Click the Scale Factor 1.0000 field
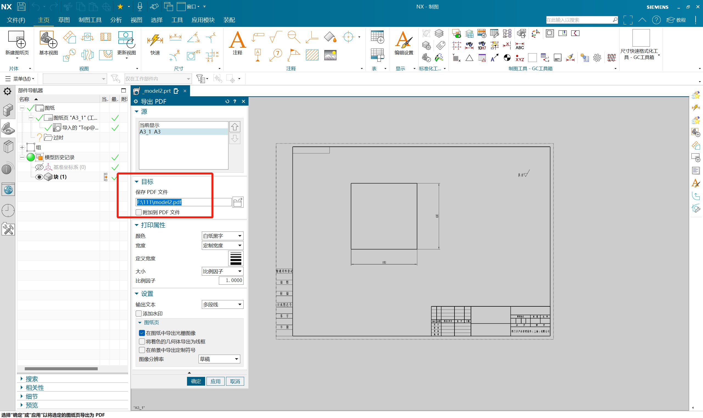Viewport: 703px width, 418px height. pyautogui.click(x=231, y=280)
